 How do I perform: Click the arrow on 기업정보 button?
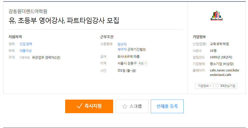point(210,86)
